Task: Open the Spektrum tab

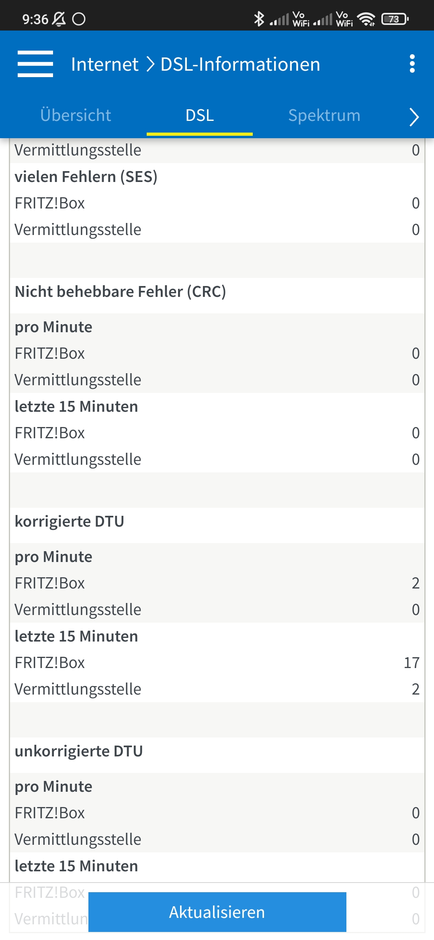Action: pos(324,115)
